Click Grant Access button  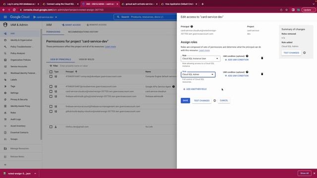point(71,25)
